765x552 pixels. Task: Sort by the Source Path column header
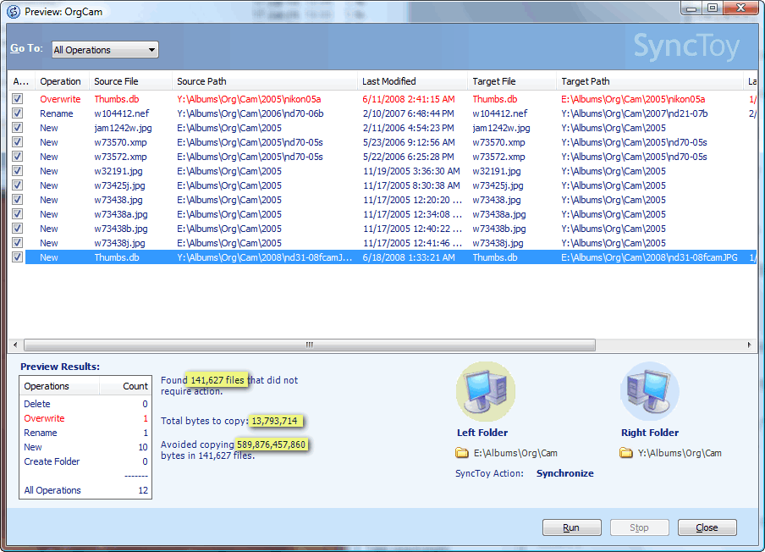pyautogui.click(x=264, y=81)
